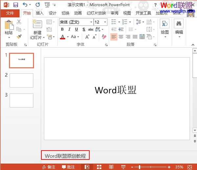This screenshot has height=170, width=197.
Task: Open PowerPoint Help question mark
Action: coord(155,5)
